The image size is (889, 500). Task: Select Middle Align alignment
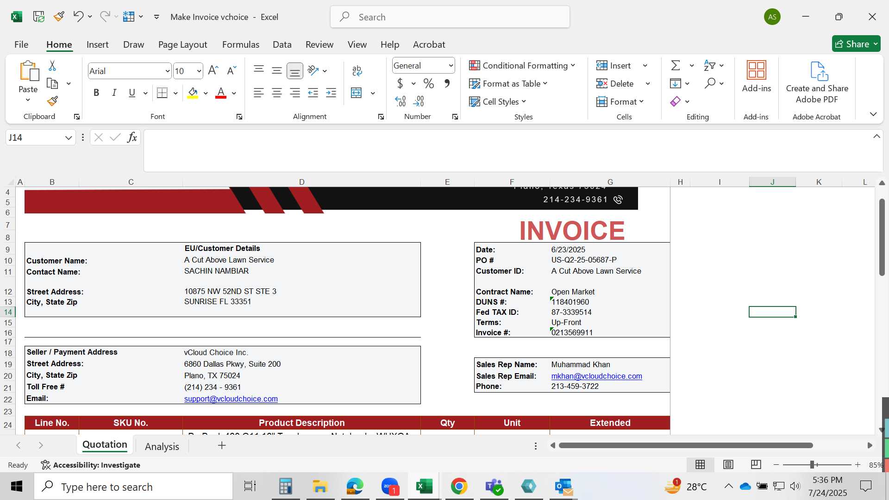(x=277, y=70)
